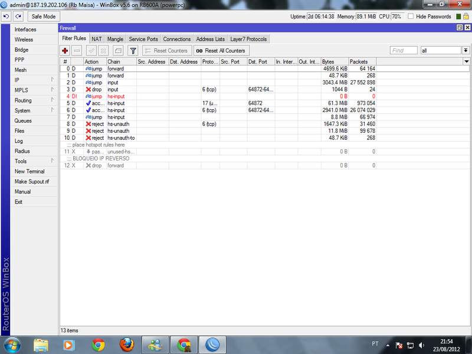Launch Google Chrome from taskbar
Image resolution: width=472 pixels, height=354 pixels.
point(98,345)
